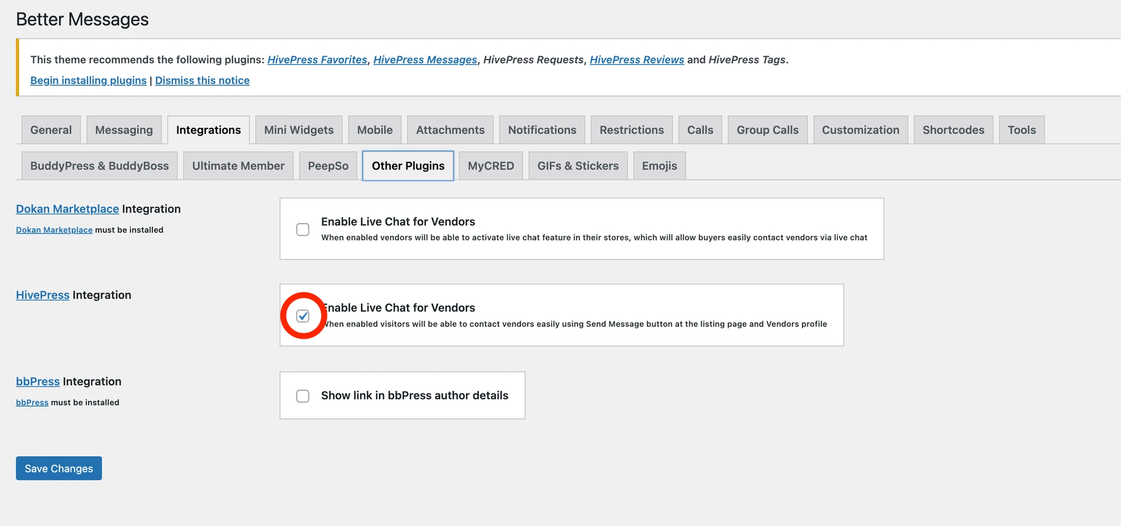
Task: Open Dokan Marketplace link in Integration heading
Action: click(67, 209)
